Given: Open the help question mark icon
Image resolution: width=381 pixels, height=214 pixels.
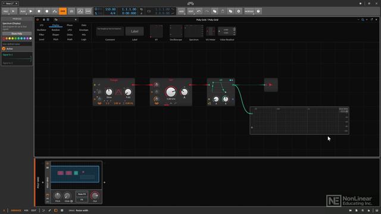Looking at the screenshot, I should tap(258, 11).
